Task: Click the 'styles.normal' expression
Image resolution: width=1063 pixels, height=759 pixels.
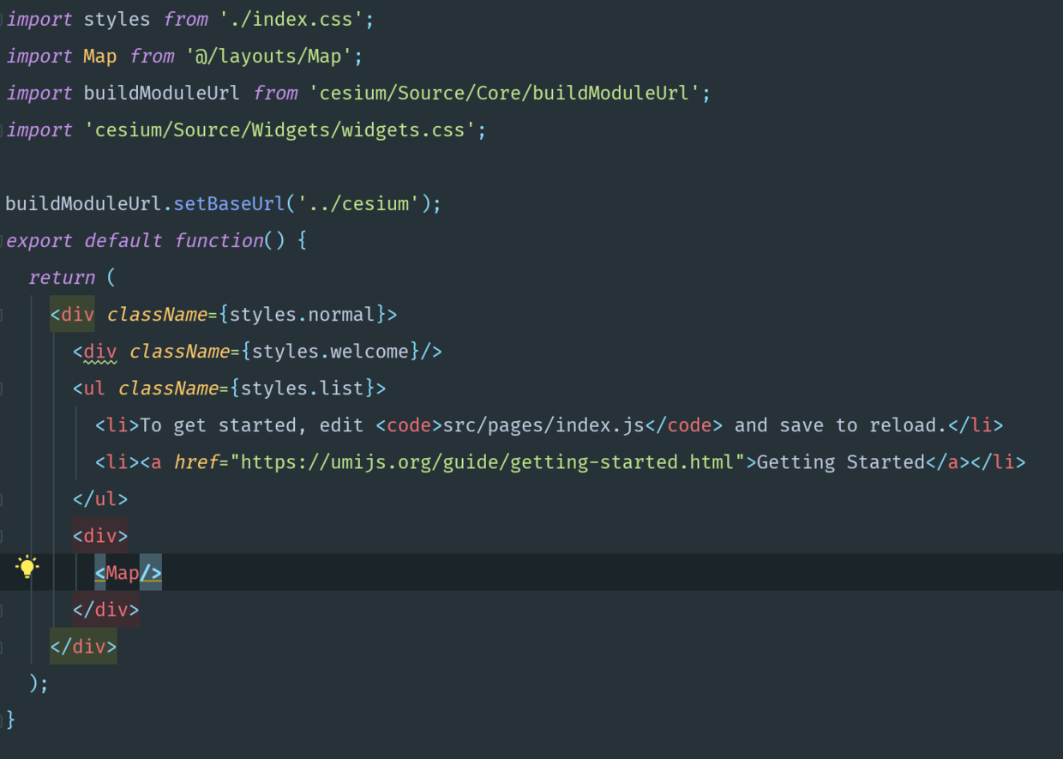Action: [302, 315]
